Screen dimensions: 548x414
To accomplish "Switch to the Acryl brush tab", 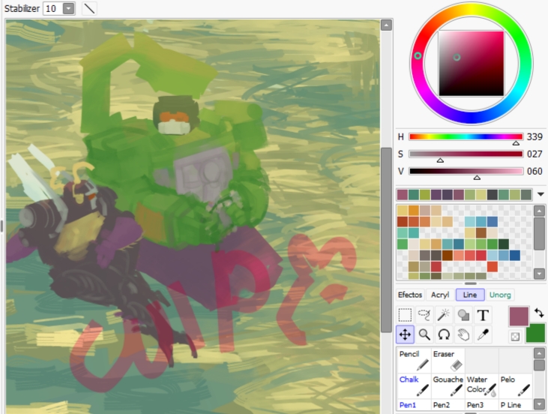I will (440, 295).
